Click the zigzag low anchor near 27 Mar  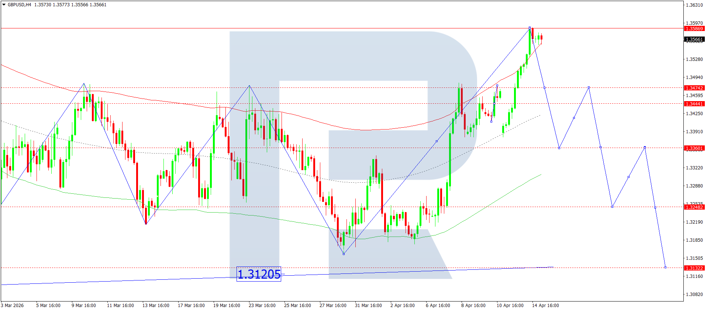[344, 254]
